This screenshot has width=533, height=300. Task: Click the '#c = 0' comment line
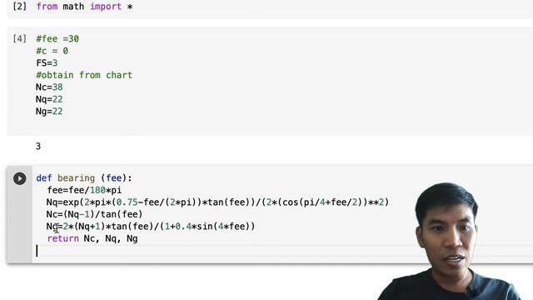click(52, 51)
